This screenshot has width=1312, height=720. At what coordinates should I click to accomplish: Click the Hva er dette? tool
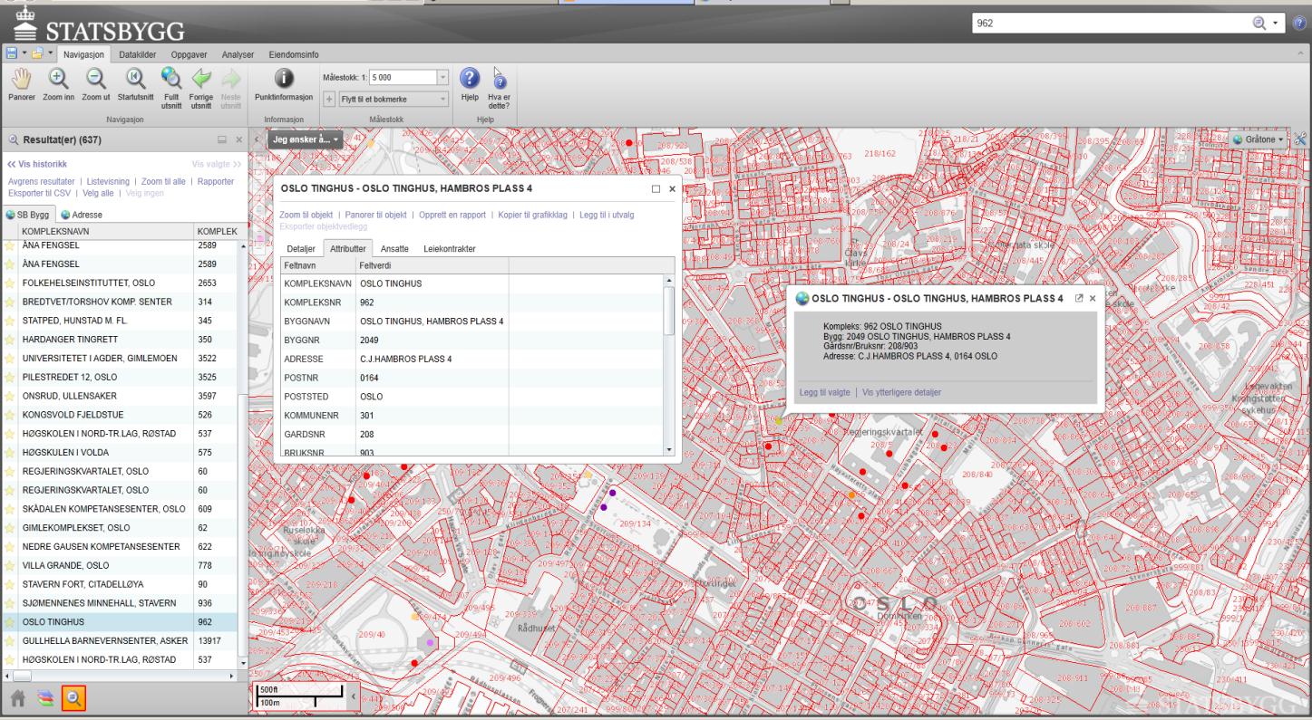click(x=499, y=88)
